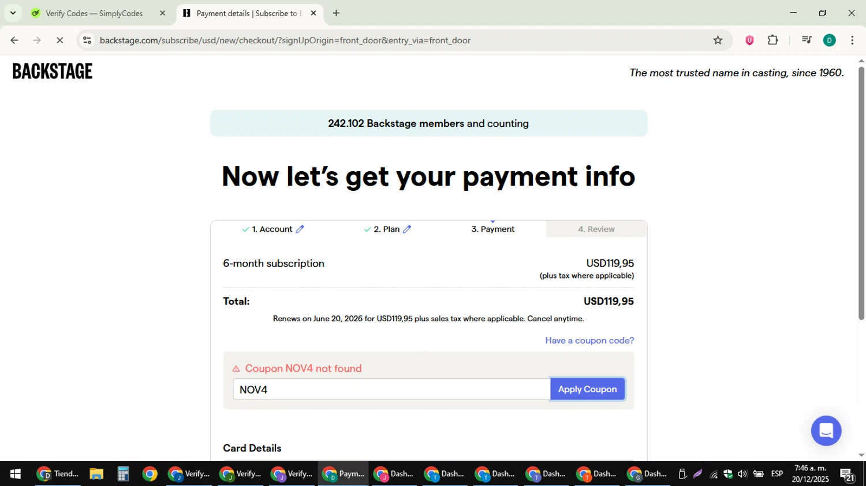Click the 'Card Details' heading
Viewport: 866px width, 486px height.
point(252,448)
